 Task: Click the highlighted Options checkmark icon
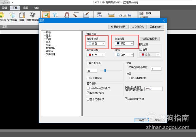pyautogui.click(x=46, y=15)
